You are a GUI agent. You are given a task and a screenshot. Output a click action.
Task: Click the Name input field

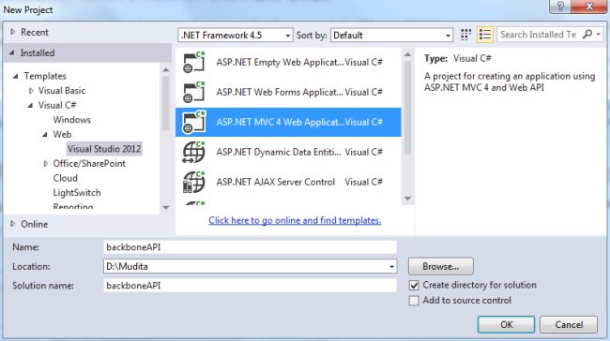click(251, 247)
